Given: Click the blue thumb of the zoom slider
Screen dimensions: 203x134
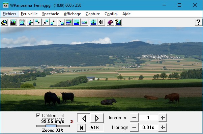Looking at the screenshot, I should [51, 126].
